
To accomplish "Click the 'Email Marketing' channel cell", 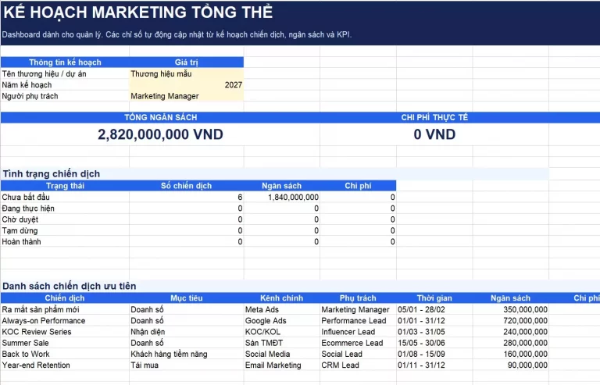I will coord(281,365).
